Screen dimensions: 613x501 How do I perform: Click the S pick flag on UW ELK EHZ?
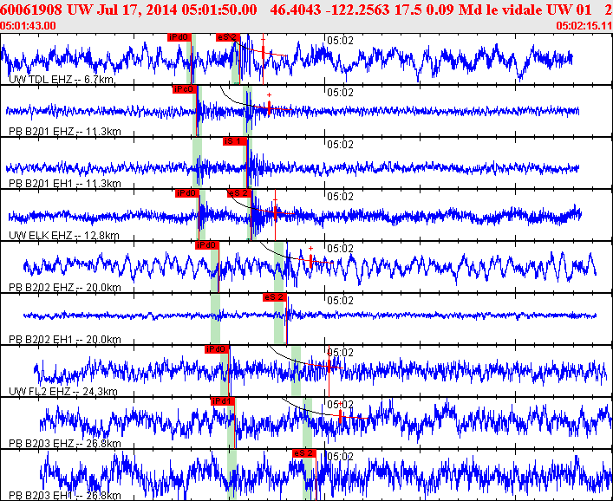[x=239, y=193]
